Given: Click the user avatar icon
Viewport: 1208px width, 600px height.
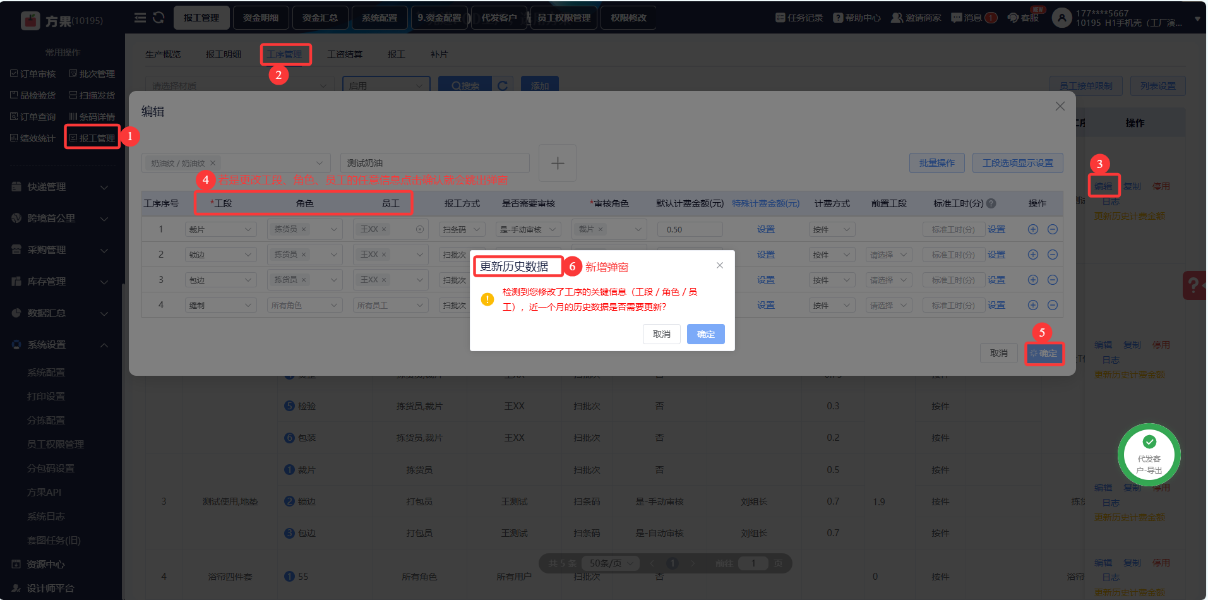Looking at the screenshot, I should coord(1062,18).
